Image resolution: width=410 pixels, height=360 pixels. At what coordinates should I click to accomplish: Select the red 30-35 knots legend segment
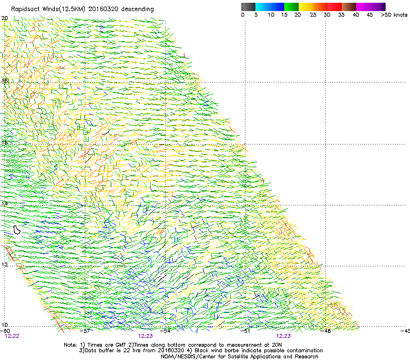point(335,7)
